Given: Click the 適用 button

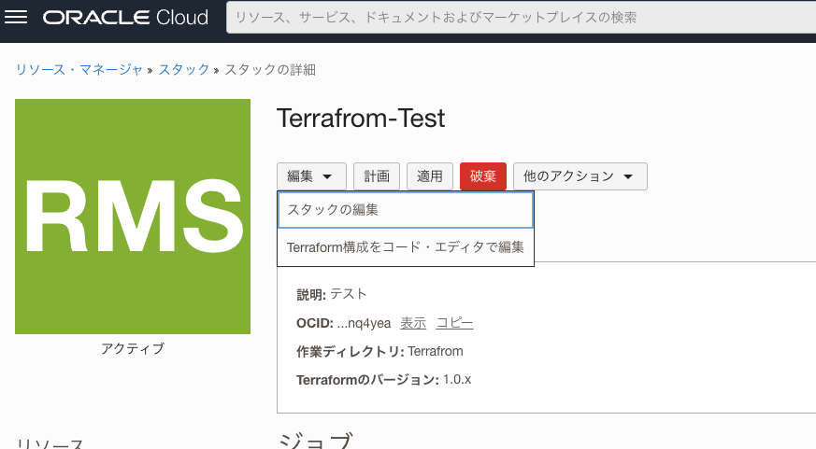Looking at the screenshot, I should coord(430,176).
